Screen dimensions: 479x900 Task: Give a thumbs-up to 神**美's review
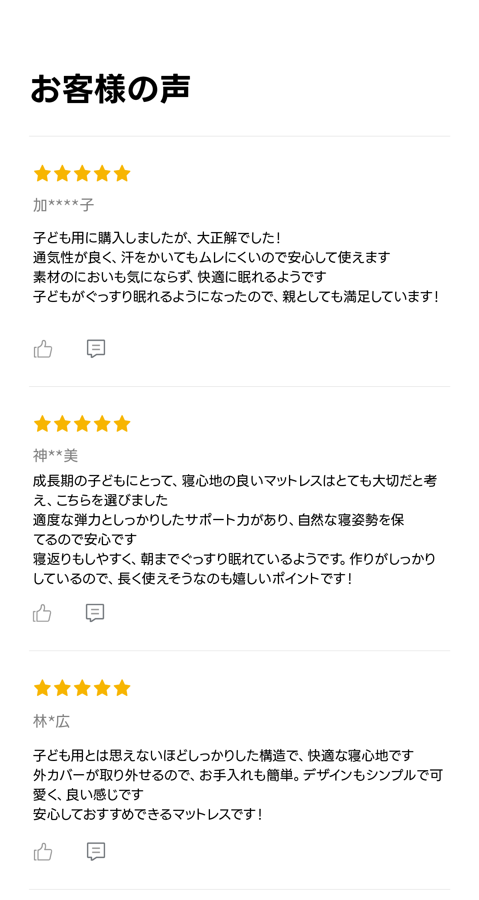click(x=42, y=613)
